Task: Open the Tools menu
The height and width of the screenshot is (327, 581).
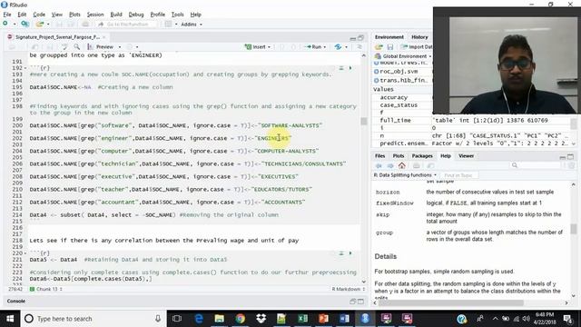Action: [178, 15]
